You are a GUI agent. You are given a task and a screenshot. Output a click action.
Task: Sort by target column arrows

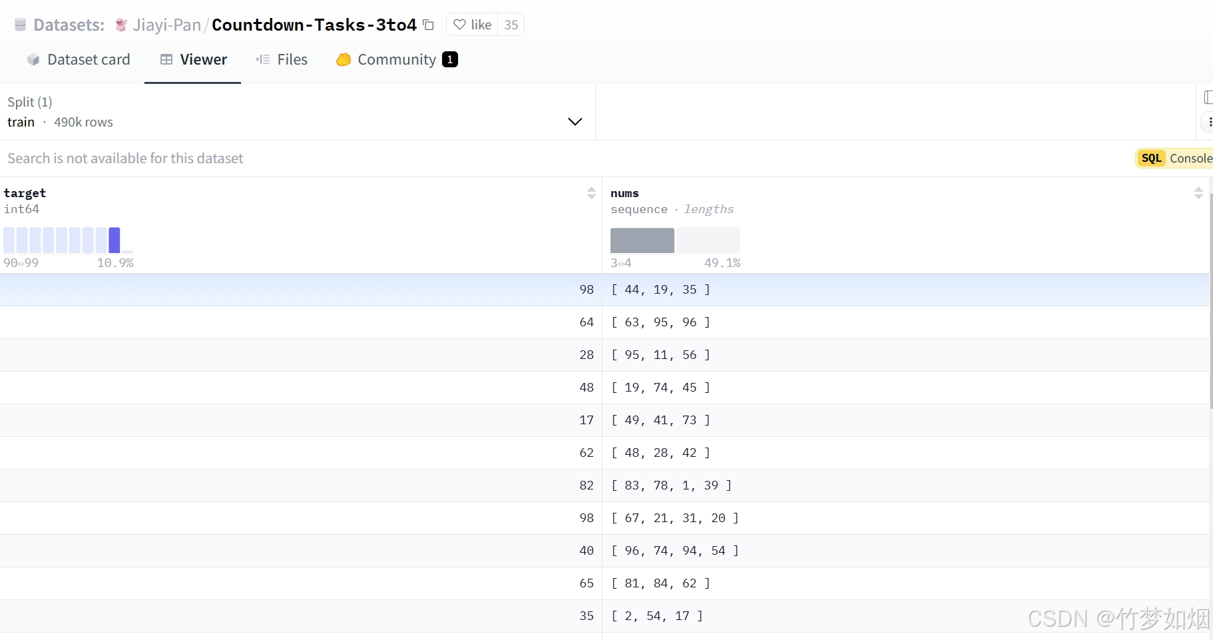[591, 193]
